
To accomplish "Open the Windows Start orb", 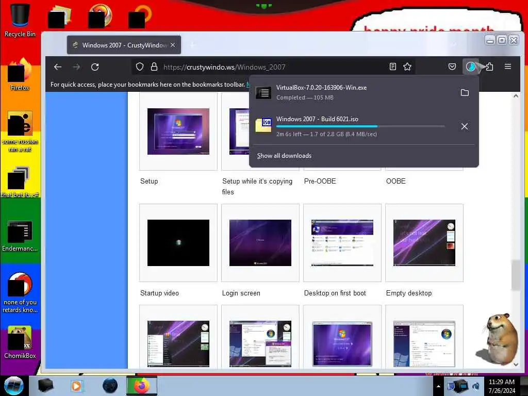I will (x=13, y=386).
